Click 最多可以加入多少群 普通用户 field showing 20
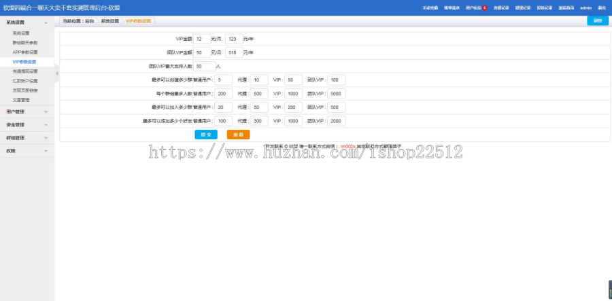Screen dimensions: 612x301 tap(223, 107)
